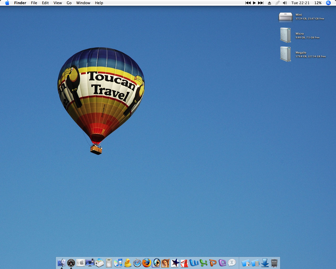Launch Microsoft Excel from the Dock
The height and width of the screenshot is (269, 336).
203,263
